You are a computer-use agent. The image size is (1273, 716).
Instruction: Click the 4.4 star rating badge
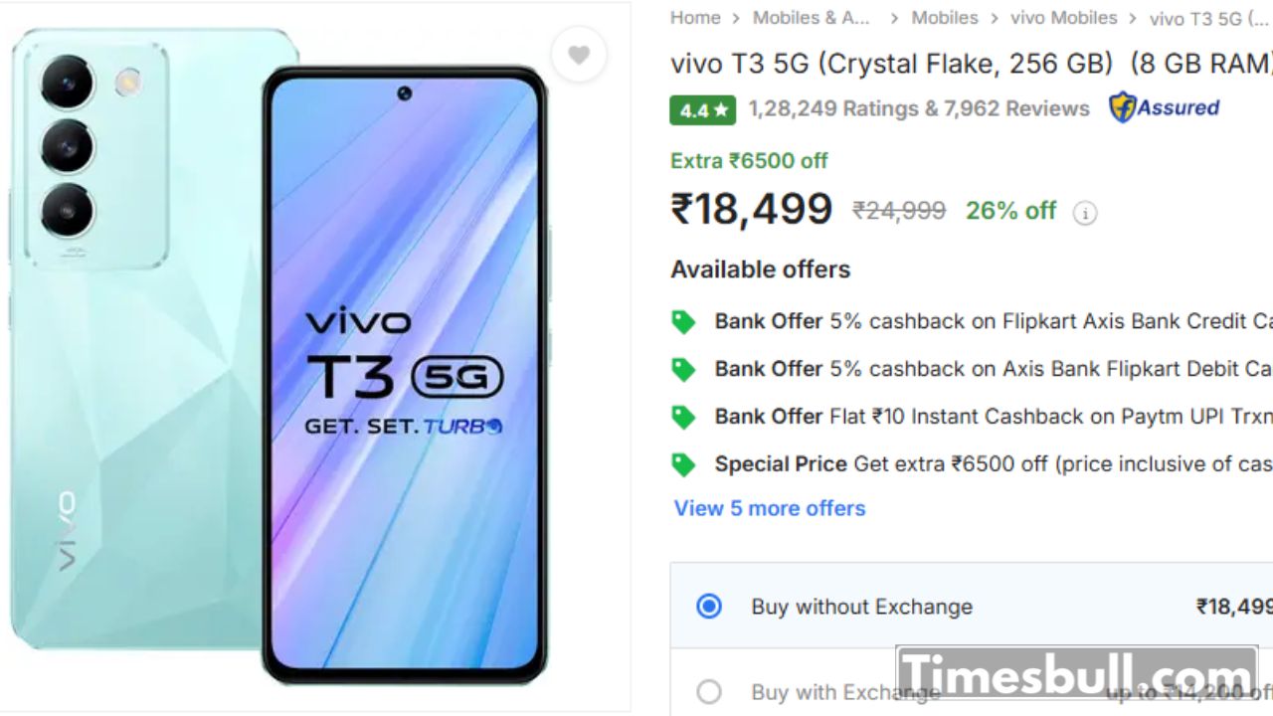702,110
